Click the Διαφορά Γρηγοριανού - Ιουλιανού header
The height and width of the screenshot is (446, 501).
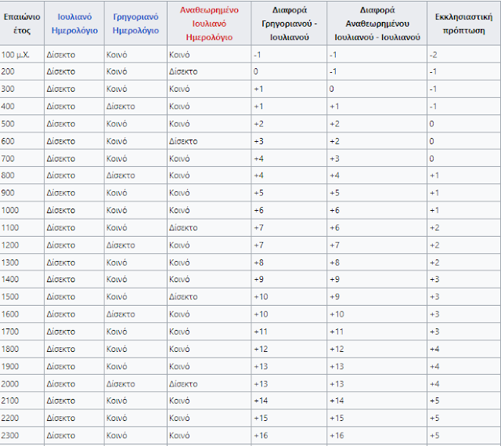289,24
